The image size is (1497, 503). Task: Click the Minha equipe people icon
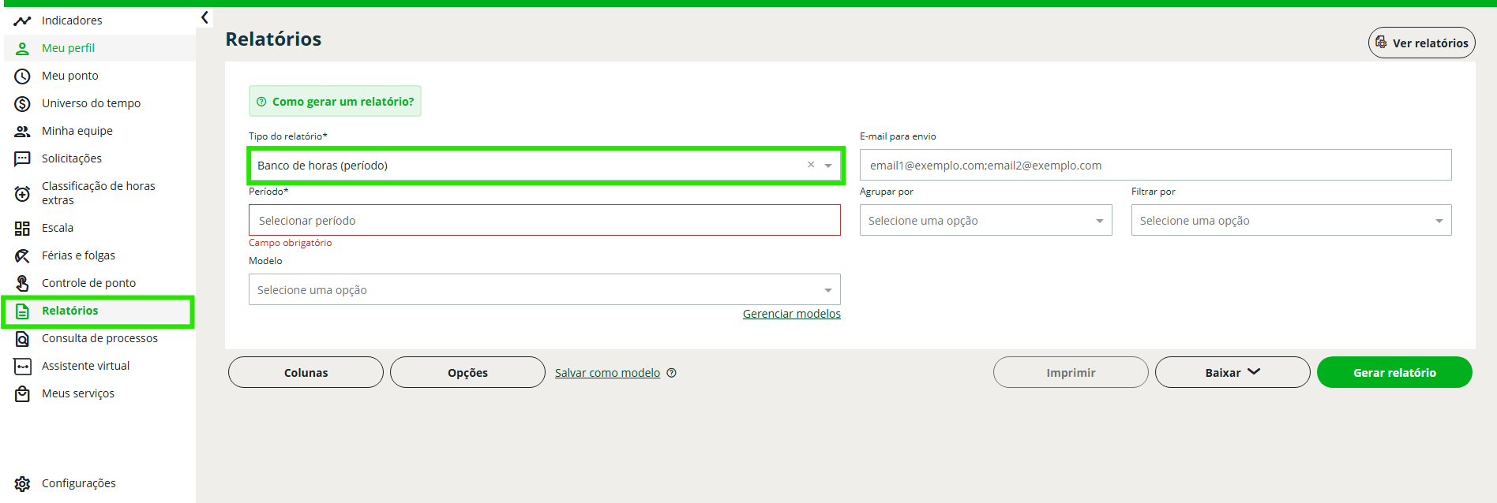22,131
